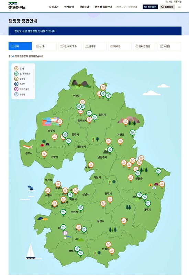Click the orange pin in 파주시 buildings
This screenshot has width=189, height=276.
pyautogui.click(x=60, y=122)
